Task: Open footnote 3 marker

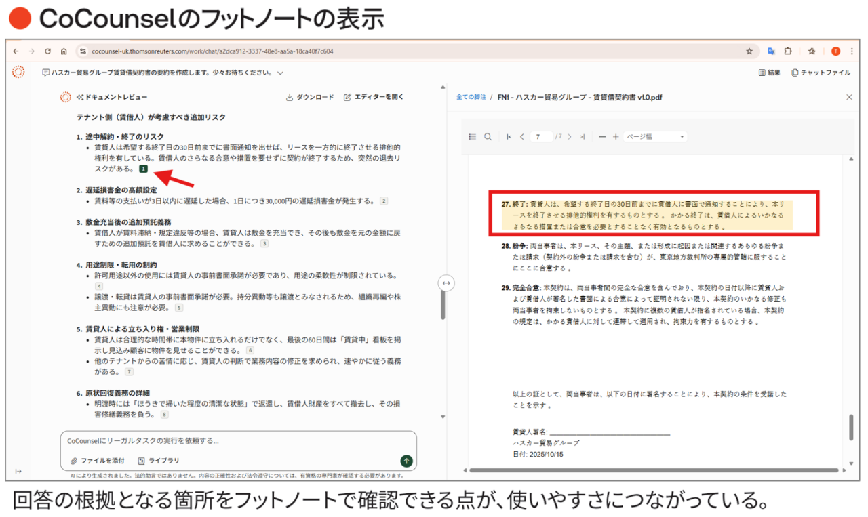Action: [x=264, y=243]
